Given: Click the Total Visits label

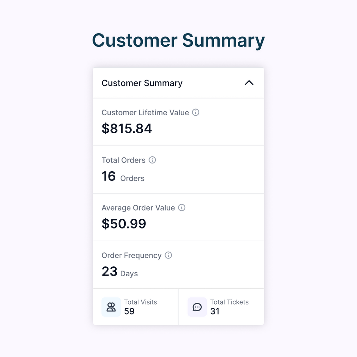Looking at the screenshot, I should click(140, 302).
